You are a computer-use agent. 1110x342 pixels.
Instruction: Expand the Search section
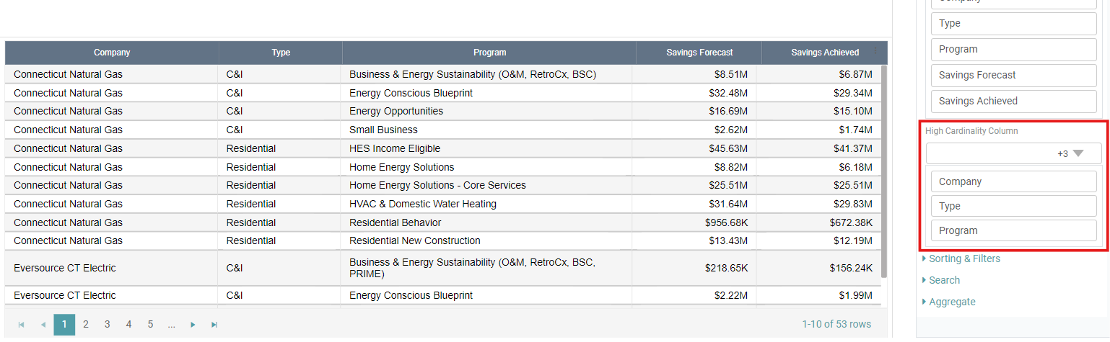tap(944, 280)
